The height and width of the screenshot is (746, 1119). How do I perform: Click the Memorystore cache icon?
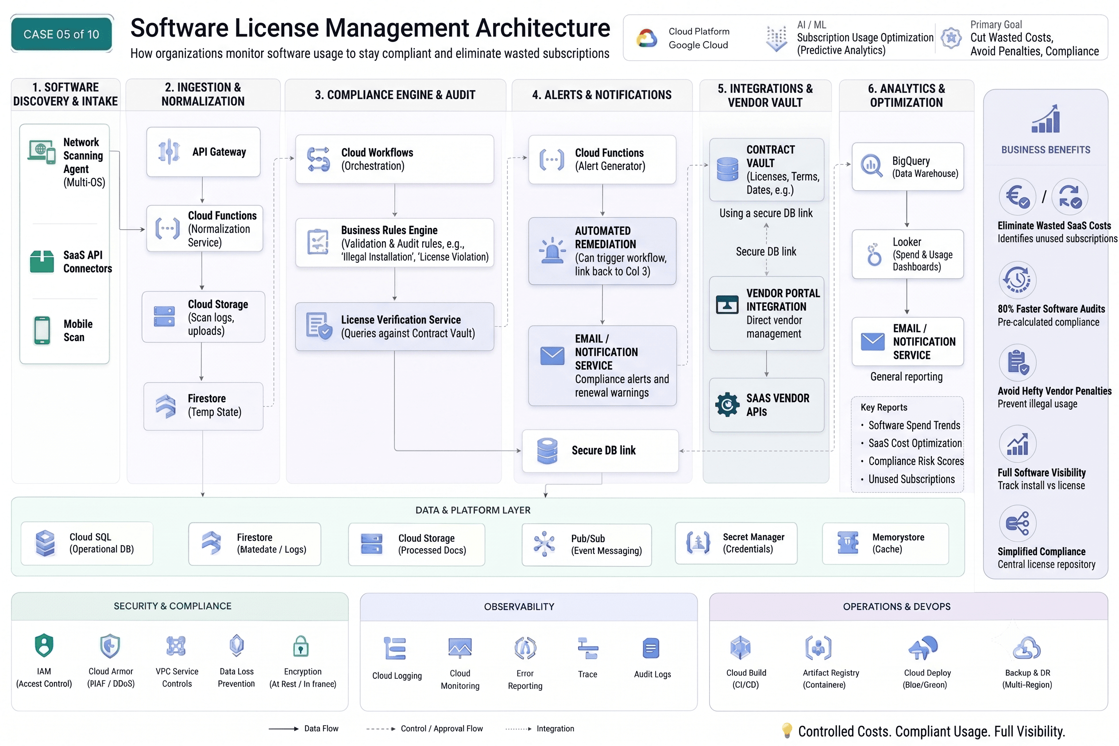(x=848, y=543)
